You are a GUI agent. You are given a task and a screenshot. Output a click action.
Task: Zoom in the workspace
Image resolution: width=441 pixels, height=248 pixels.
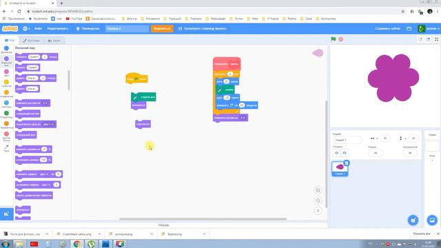[318, 190]
